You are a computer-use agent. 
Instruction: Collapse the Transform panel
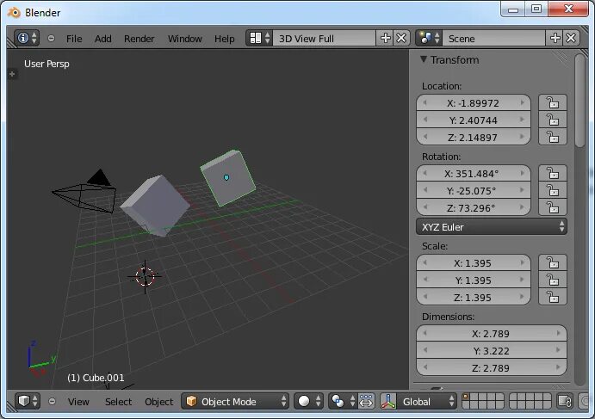click(x=424, y=59)
